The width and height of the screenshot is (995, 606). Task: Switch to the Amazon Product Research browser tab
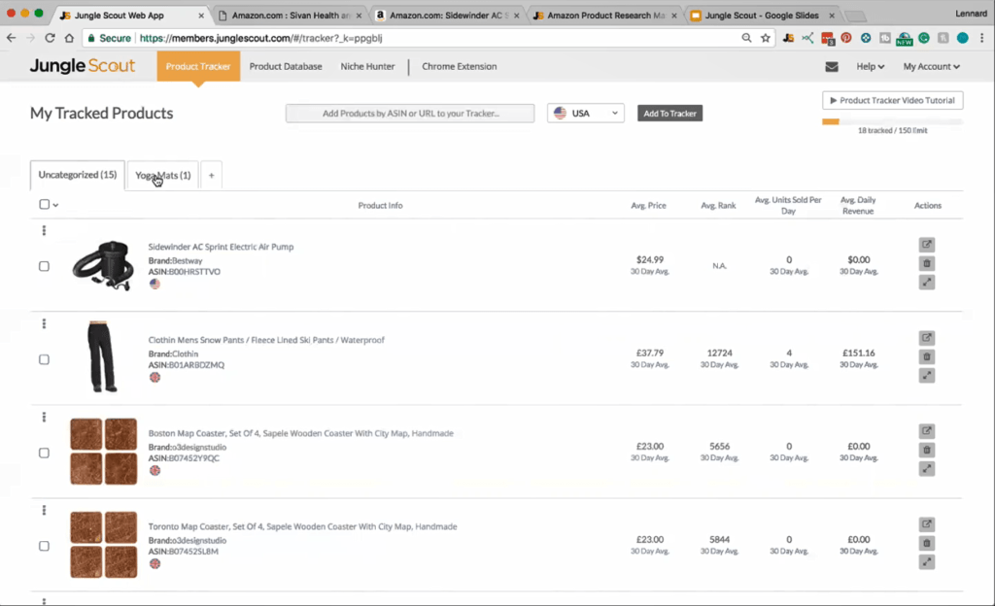point(605,16)
